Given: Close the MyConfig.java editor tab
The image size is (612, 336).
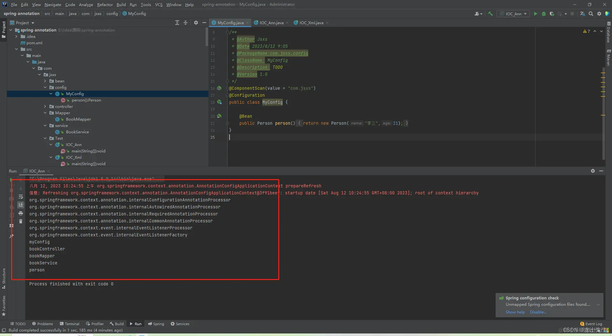Looking at the screenshot, I should click(x=247, y=23).
